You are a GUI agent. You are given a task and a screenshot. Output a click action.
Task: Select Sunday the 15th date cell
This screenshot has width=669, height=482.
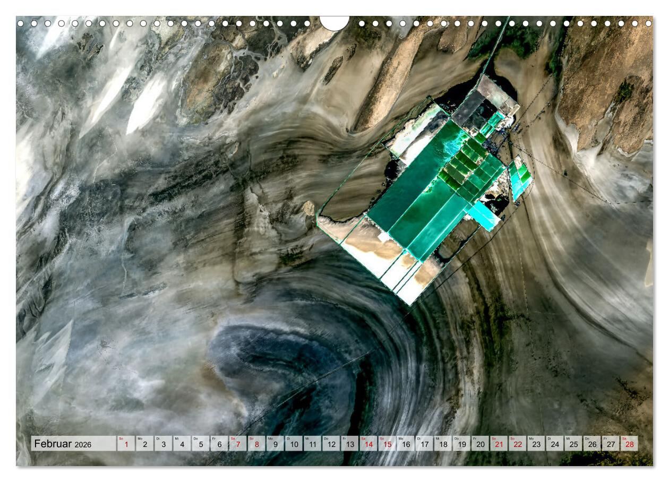(387, 444)
